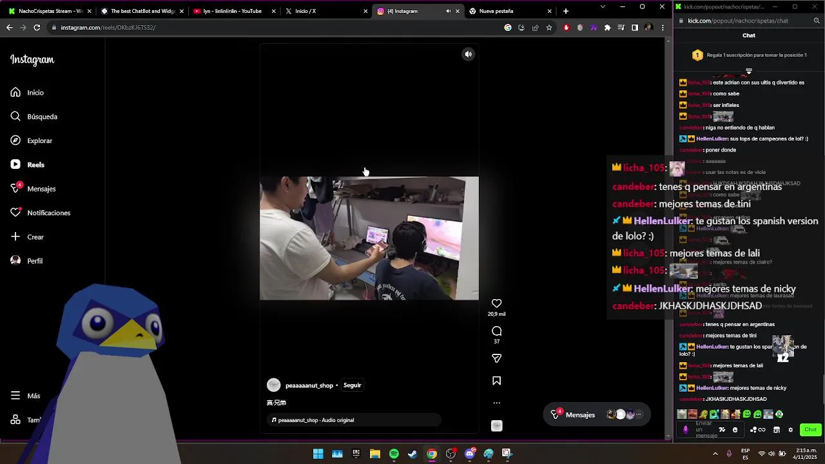Click the zoom icon in Kick window
Image resolution: width=825 pixels, height=464 pixels.
(817, 21)
